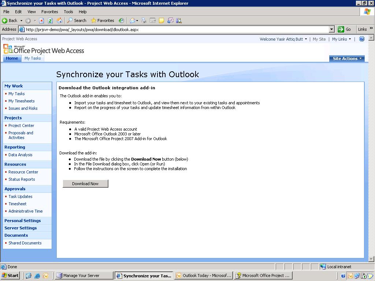Click the Edit page toolbar icon

point(153,20)
